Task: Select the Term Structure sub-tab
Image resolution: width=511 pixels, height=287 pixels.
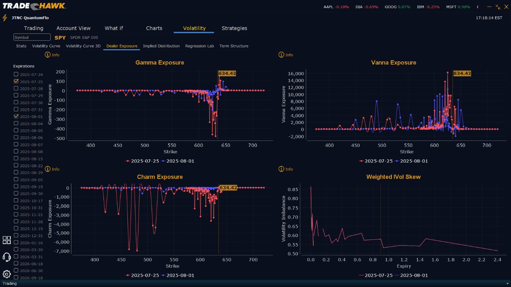Action: coord(234,46)
